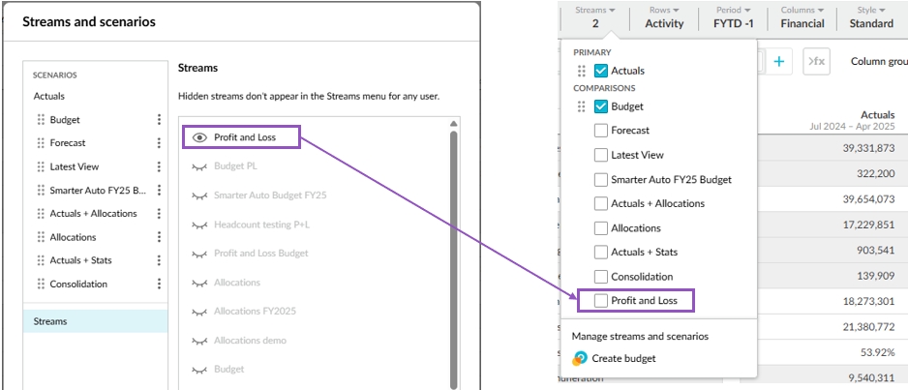This screenshot has height=390, width=908.
Task: Select the Actuals scenario in sidebar list
Action: coord(49,97)
